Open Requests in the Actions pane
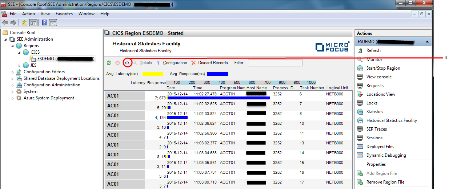Image resolution: width=469 pixels, height=189 pixels. (375, 86)
